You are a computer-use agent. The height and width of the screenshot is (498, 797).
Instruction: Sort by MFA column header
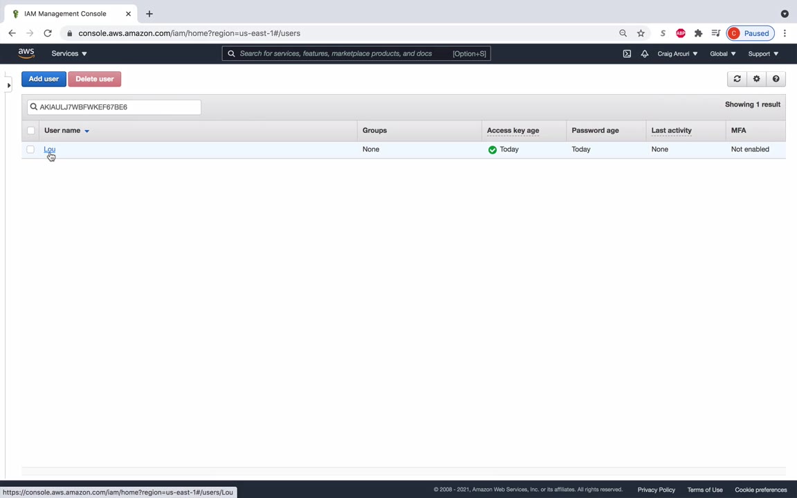click(739, 131)
